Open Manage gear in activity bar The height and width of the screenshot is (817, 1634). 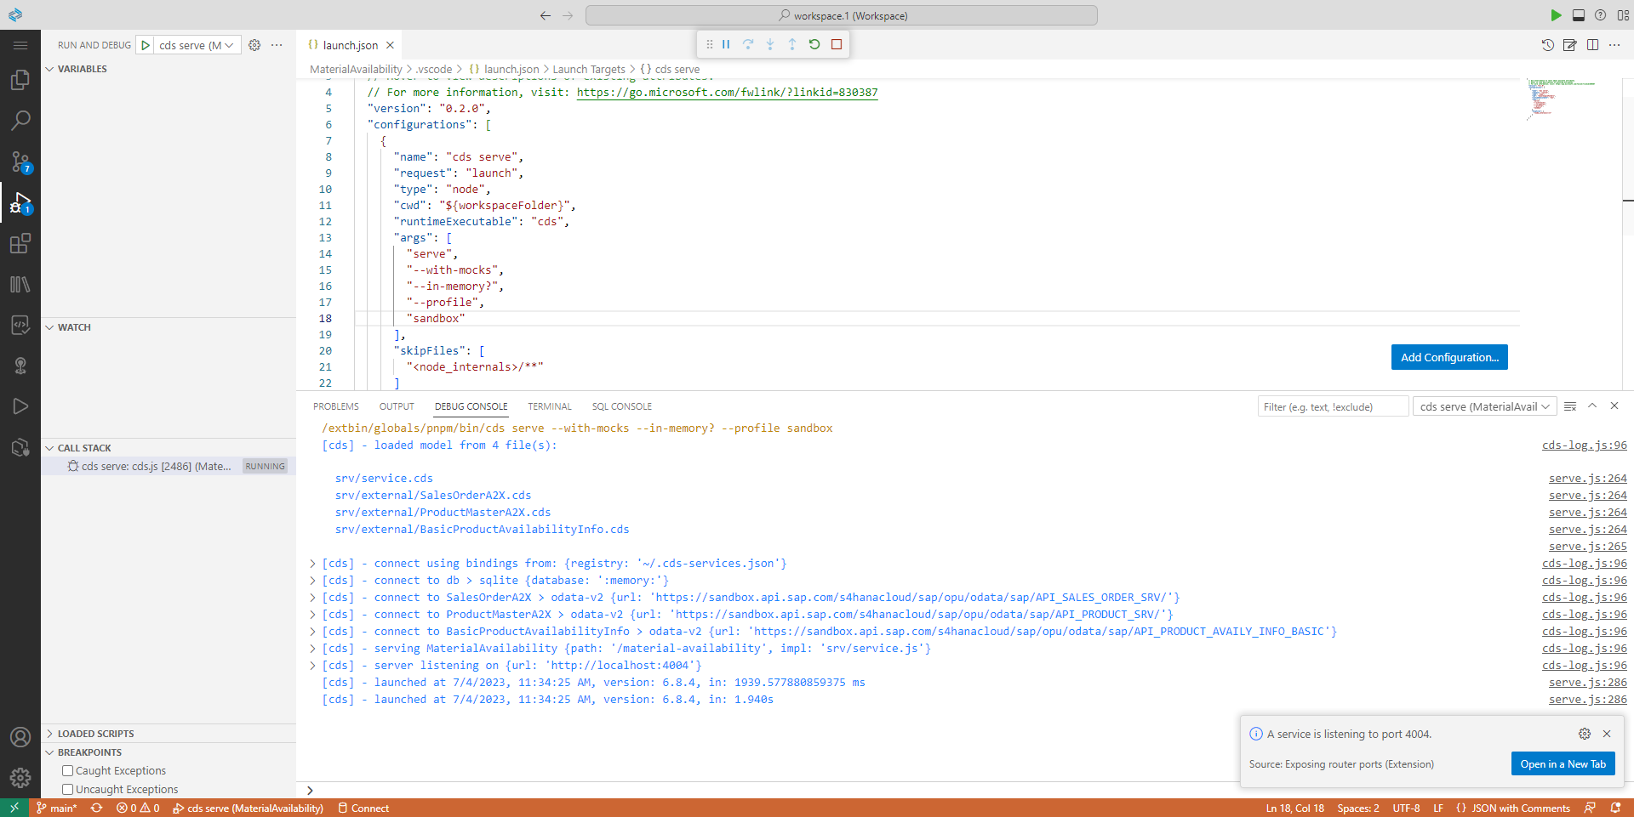point(20,777)
